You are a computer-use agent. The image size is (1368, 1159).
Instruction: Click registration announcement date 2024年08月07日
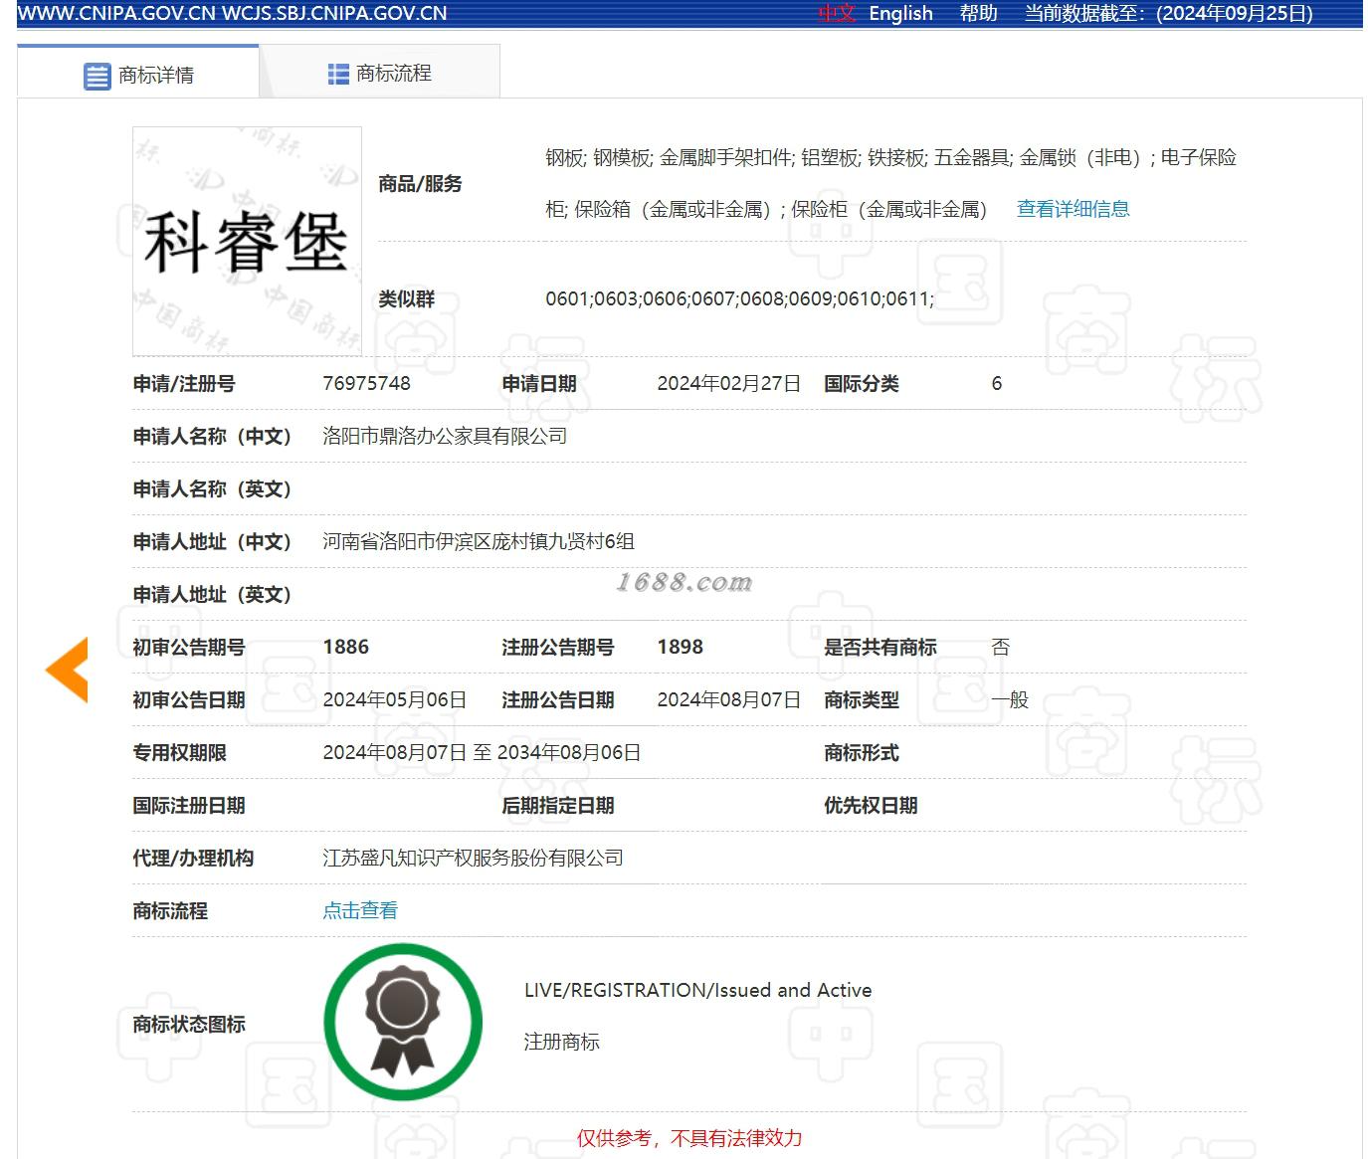728,699
